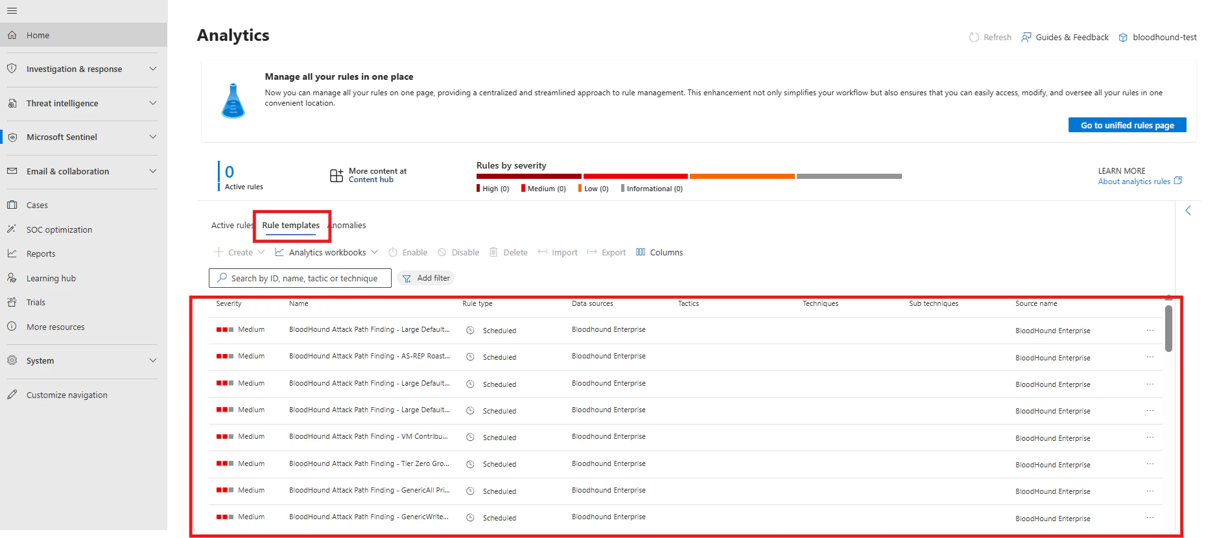The image size is (1230, 538).
Task: Click the Reports chart icon
Action: [x=12, y=253]
